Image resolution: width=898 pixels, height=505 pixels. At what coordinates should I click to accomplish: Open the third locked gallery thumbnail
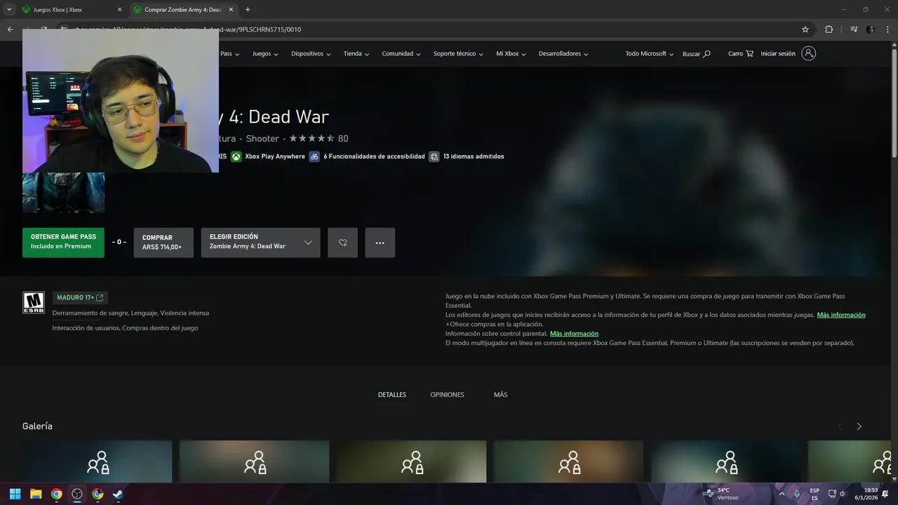[x=411, y=462]
